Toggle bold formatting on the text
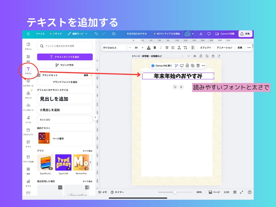 [x=155, y=47]
